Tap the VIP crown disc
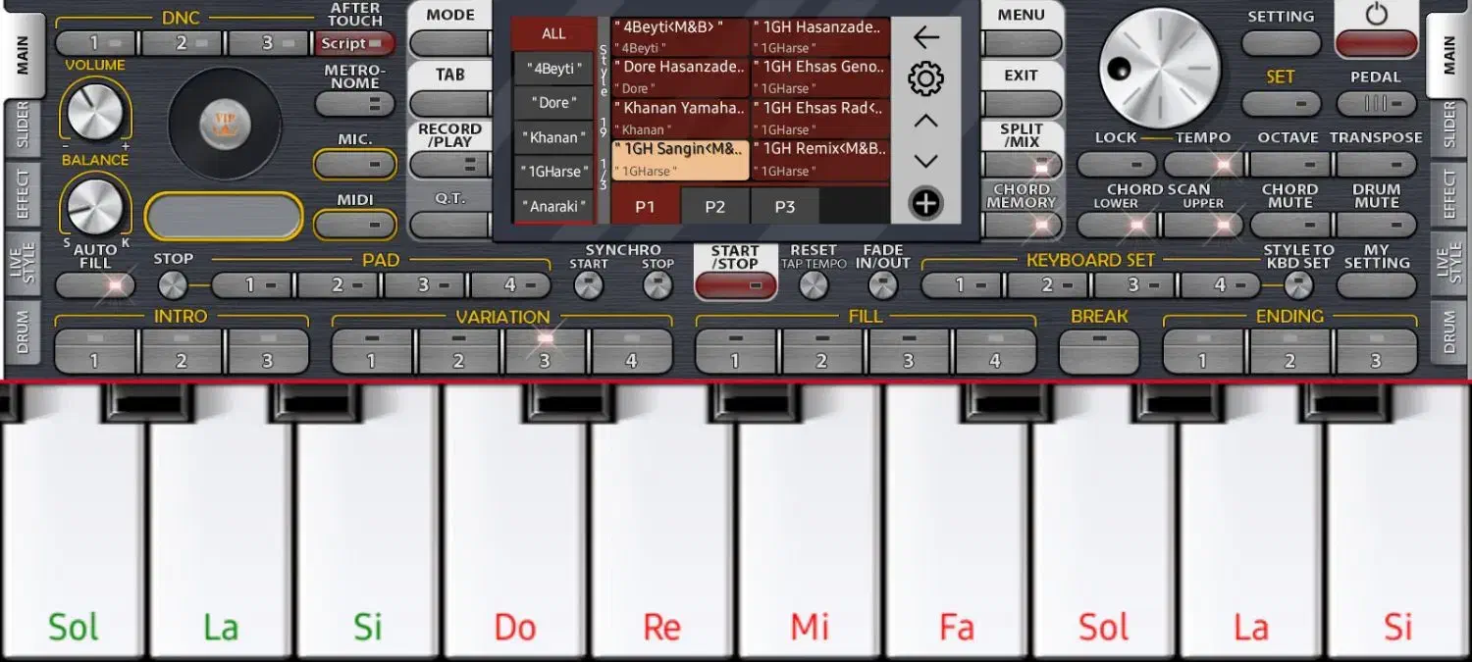 (x=225, y=123)
